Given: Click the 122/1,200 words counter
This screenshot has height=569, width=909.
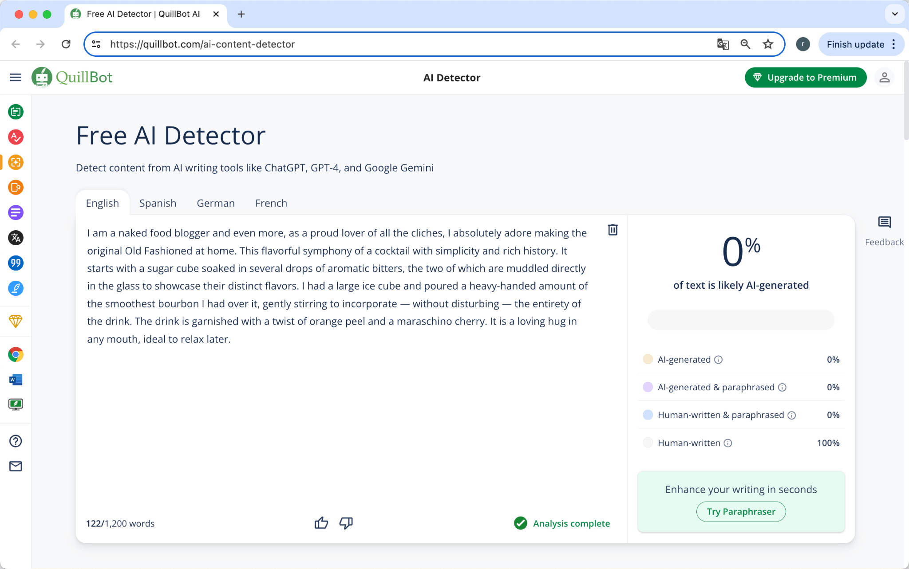Looking at the screenshot, I should 120,524.
